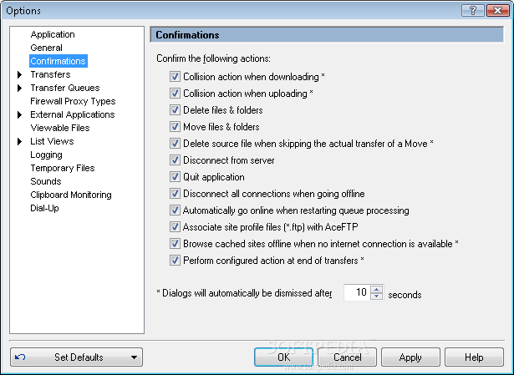Select Application in the options tree
Screen dimensions: 514x375
[x=53, y=34]
